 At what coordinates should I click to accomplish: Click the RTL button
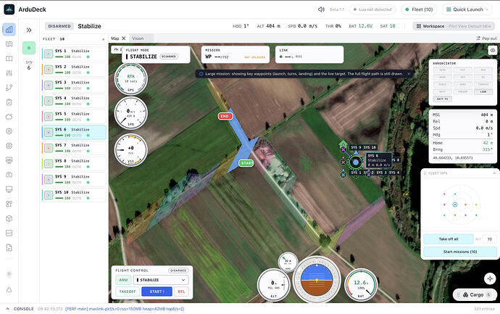point(181,292)
